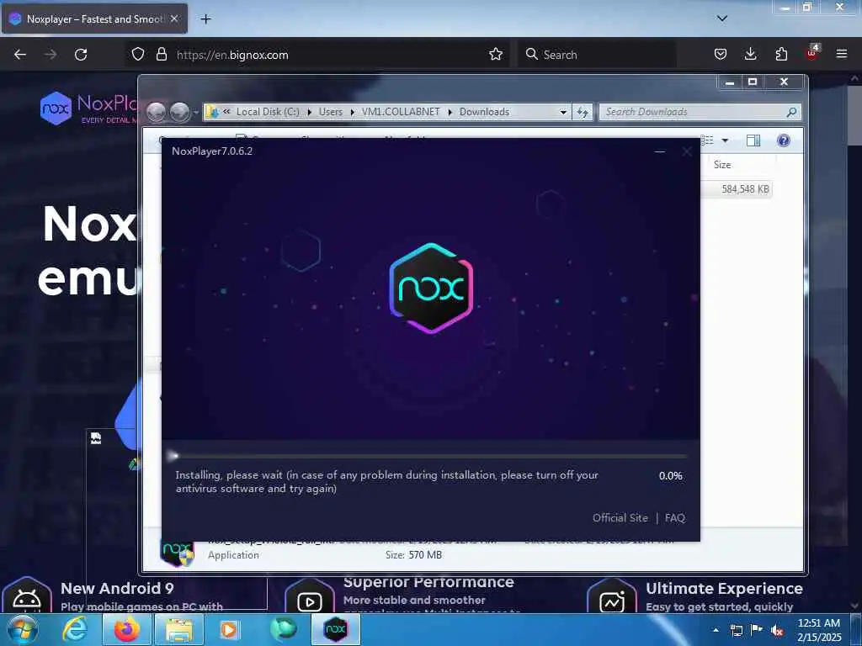Open the change view options dropdown

[725, 140]
